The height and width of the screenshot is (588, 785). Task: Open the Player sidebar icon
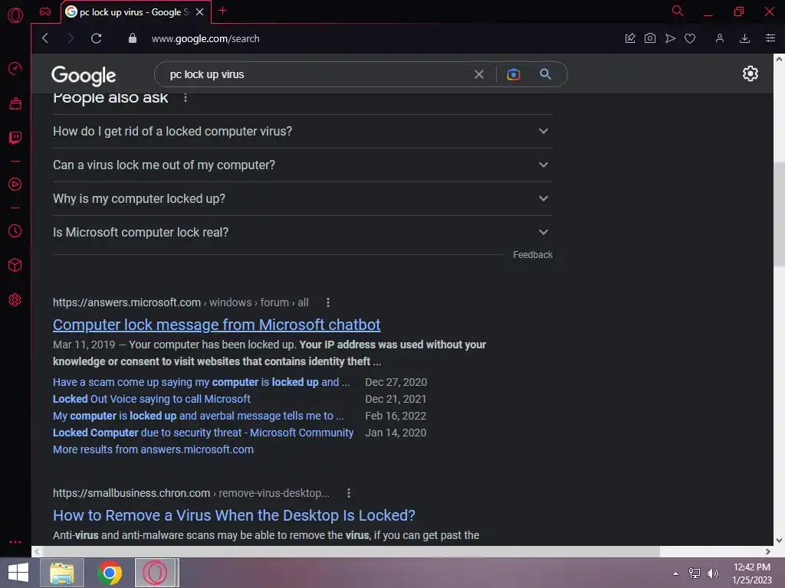15,184
